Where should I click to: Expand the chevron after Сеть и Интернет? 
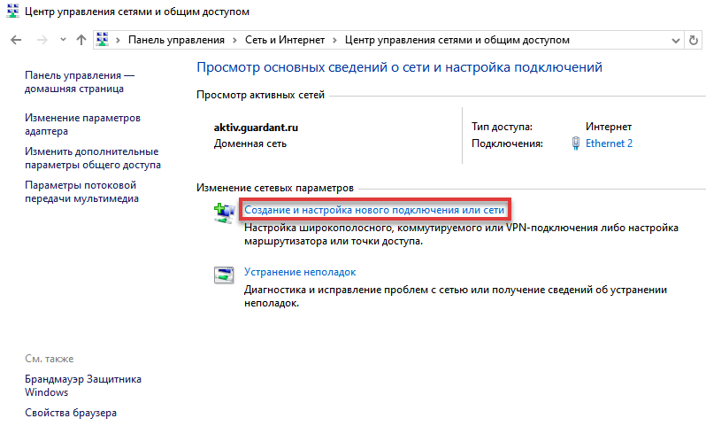tap(334, 40)
